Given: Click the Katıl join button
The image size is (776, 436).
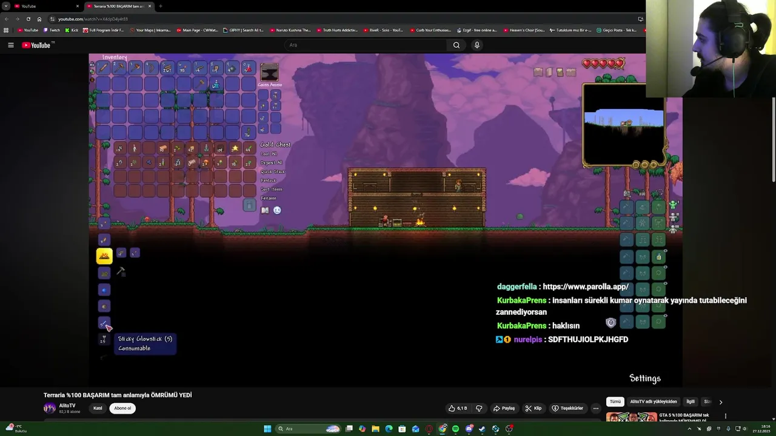Looking at the screenshot, I should tap(98, 408).
